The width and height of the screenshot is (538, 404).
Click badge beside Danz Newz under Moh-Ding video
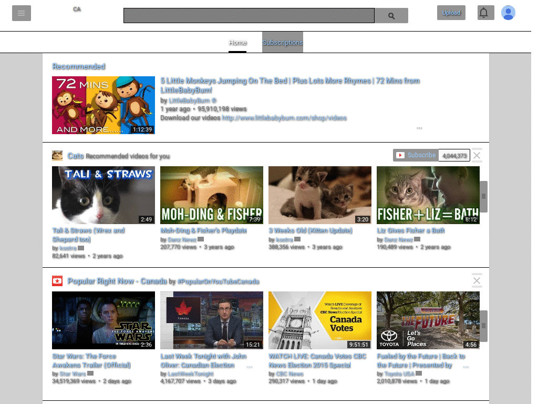(x=201, y=239)
